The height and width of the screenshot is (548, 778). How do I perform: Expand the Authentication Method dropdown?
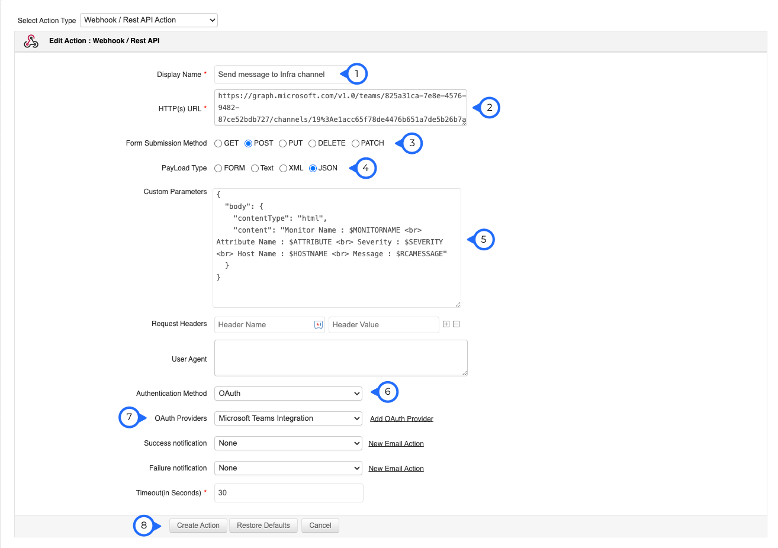click(x=288, y=394)
